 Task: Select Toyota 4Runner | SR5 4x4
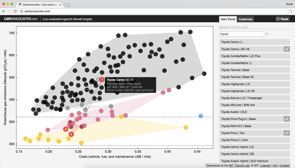[x=254, y=105]
